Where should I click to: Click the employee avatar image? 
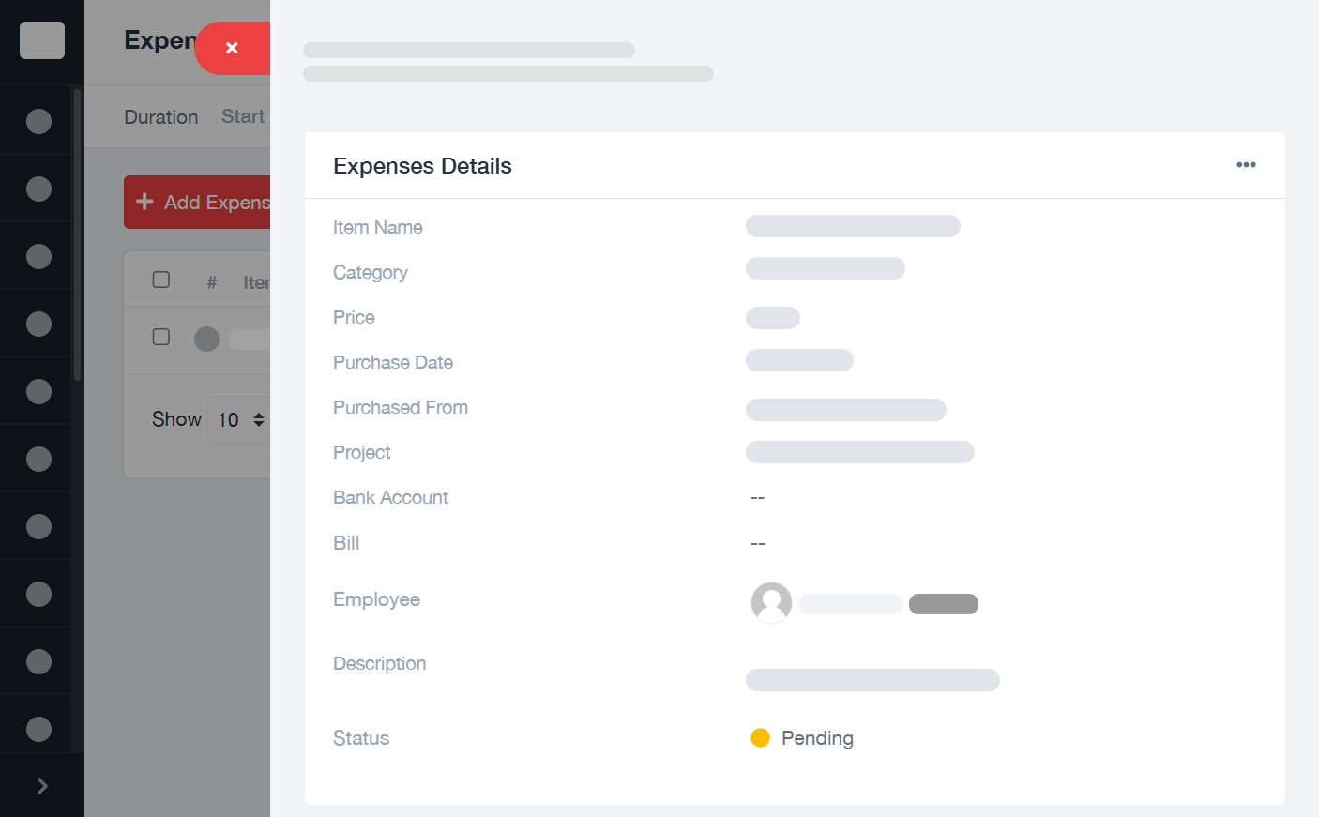[x=770, y=602]
